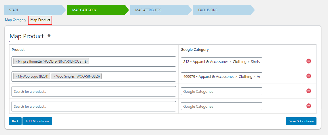Delete the last empty mapping row

(x=308, y=106)
